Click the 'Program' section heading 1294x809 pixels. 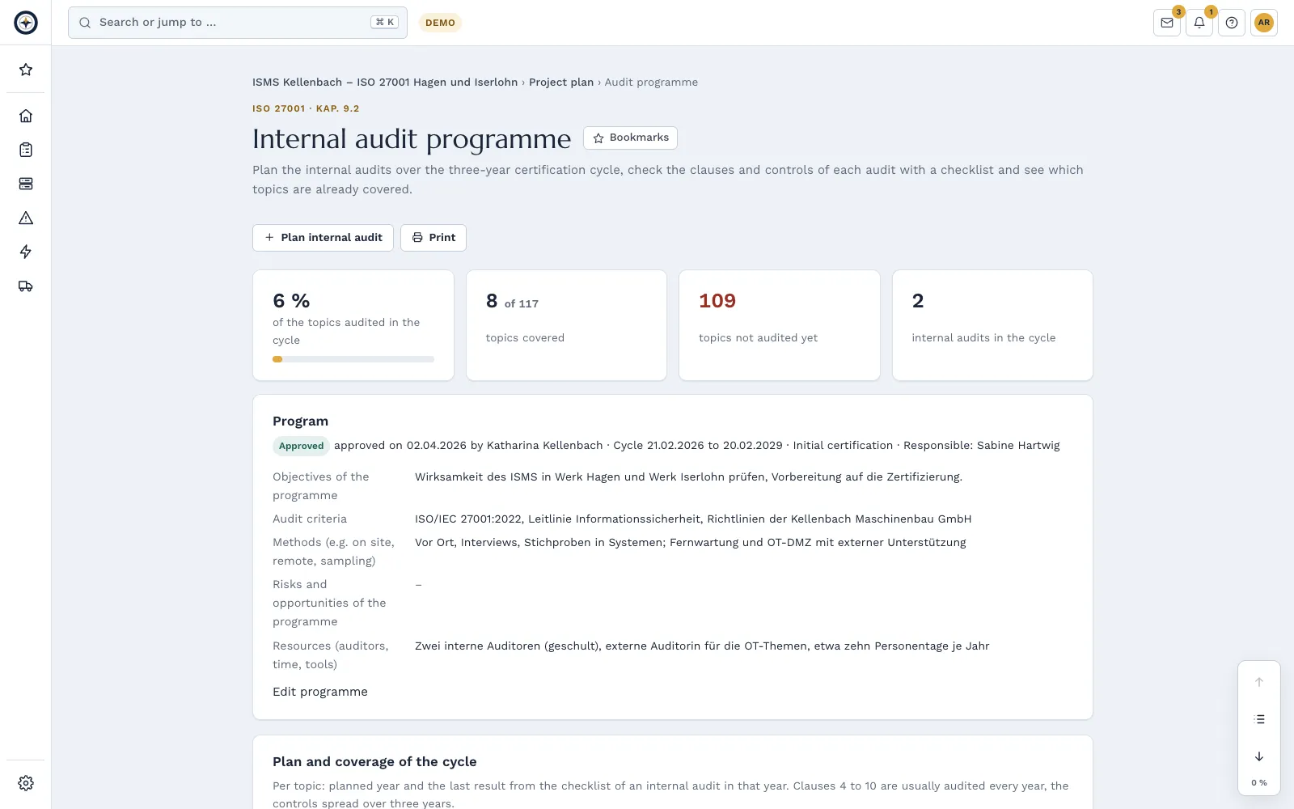tap(301, 421)
